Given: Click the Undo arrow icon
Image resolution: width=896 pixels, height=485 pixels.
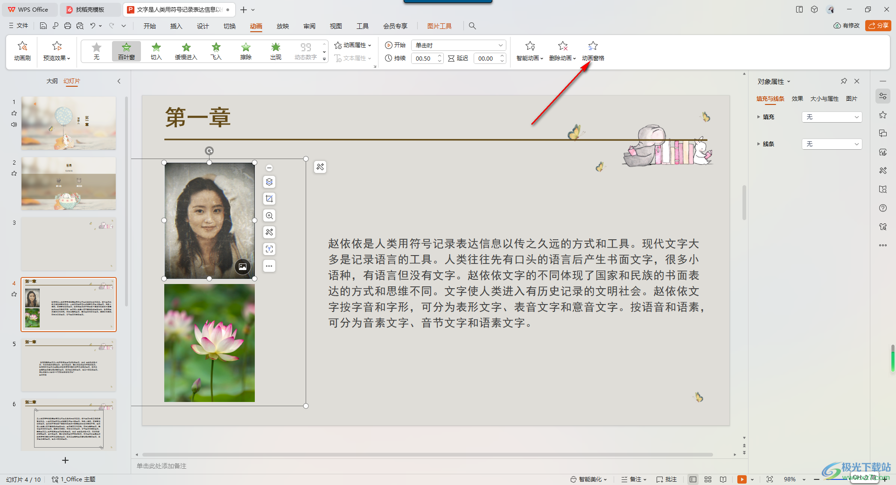Looking at the screenshot, I should click(x=93, y=26).
